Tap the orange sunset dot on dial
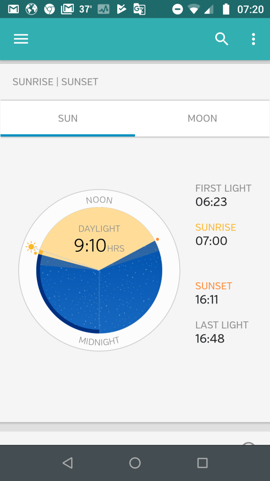This screenshot has height=481, width=270. coord(157,239)
